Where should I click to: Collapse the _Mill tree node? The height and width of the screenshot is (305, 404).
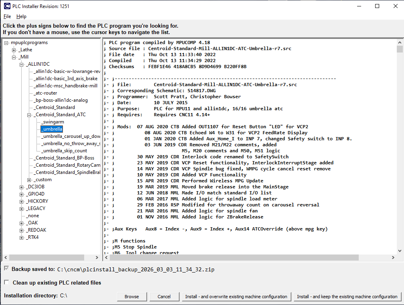[x=14, y=57]
